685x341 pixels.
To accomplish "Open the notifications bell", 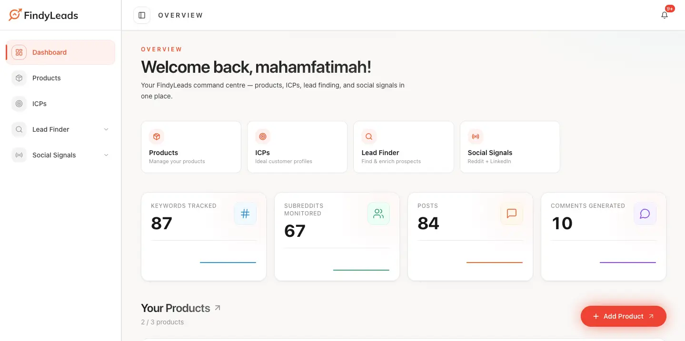I will click(665, 15).
